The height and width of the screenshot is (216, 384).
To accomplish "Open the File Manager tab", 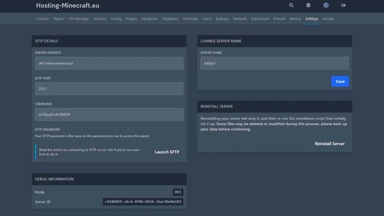I will [79, 19].
